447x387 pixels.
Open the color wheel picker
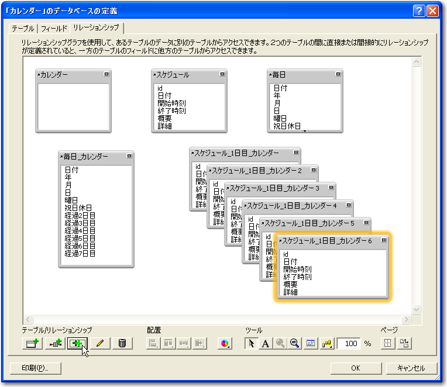(x=223, y=344)
